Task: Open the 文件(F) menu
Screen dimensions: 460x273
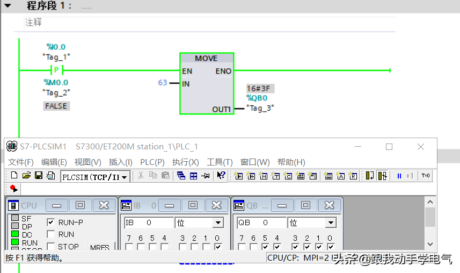Action: point(21,162)
